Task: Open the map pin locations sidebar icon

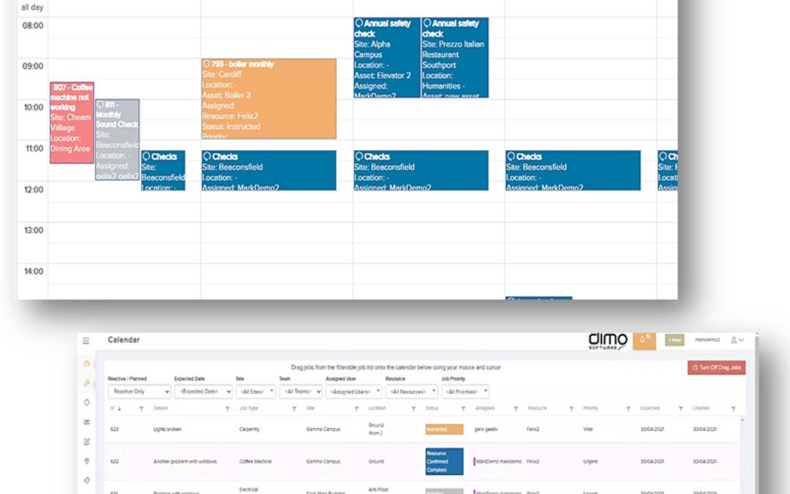Action: point(87,461)
